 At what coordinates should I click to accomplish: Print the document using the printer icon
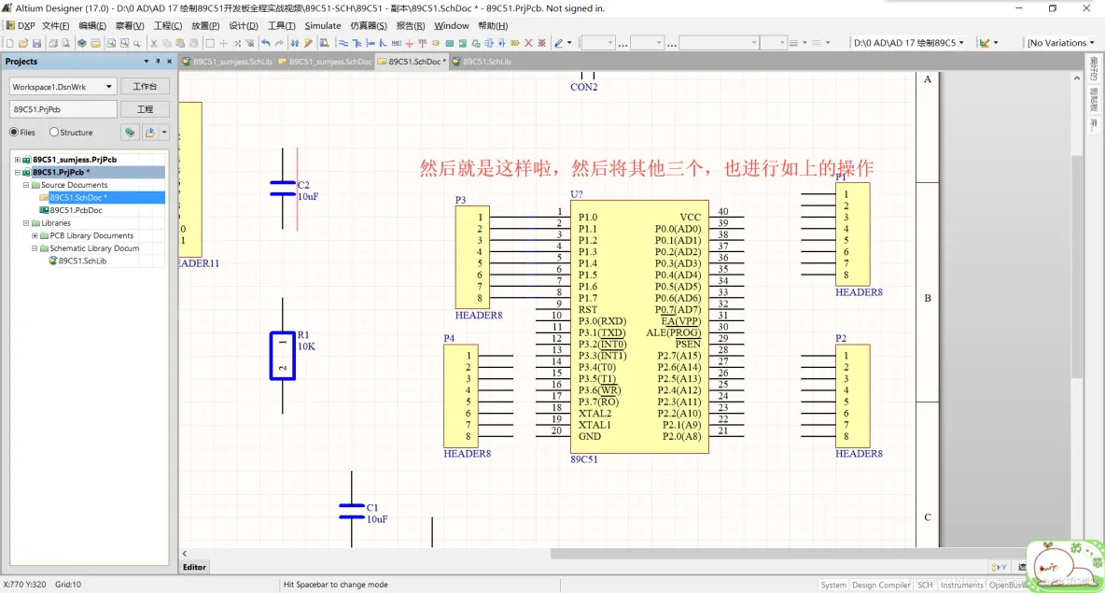tap(53, 43)
